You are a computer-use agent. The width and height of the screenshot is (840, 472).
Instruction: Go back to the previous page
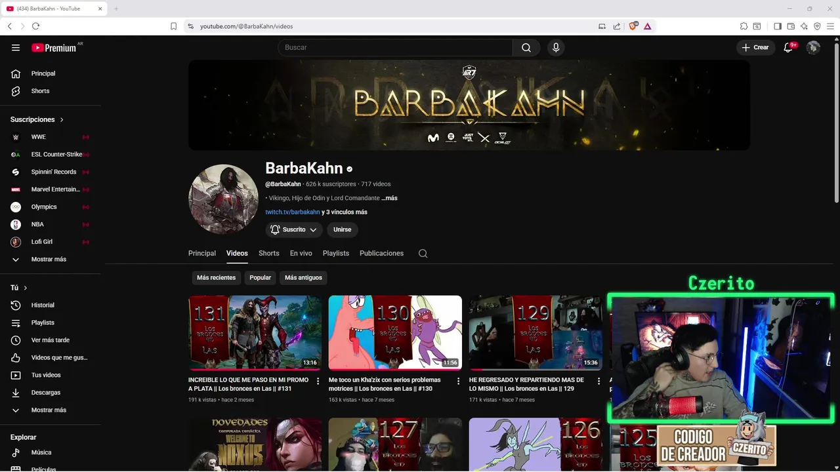tap(9, 26)
